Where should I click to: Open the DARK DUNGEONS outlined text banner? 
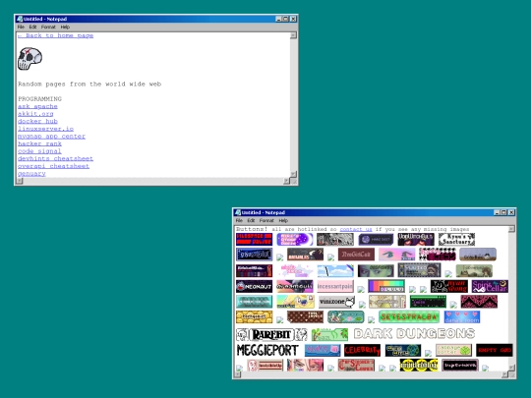(x=414, y=334)
